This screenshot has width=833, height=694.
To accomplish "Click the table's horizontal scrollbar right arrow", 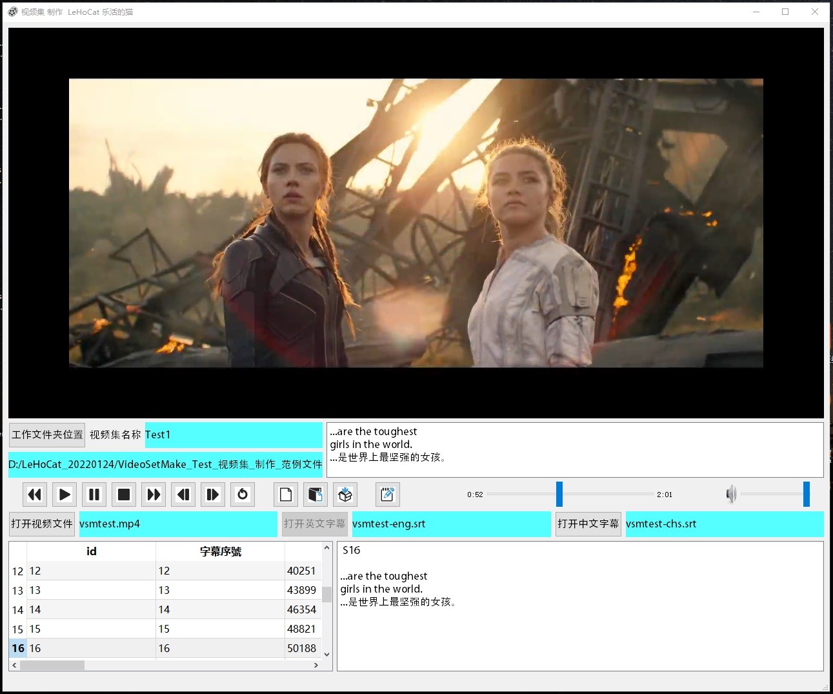I will coord(316,665).
